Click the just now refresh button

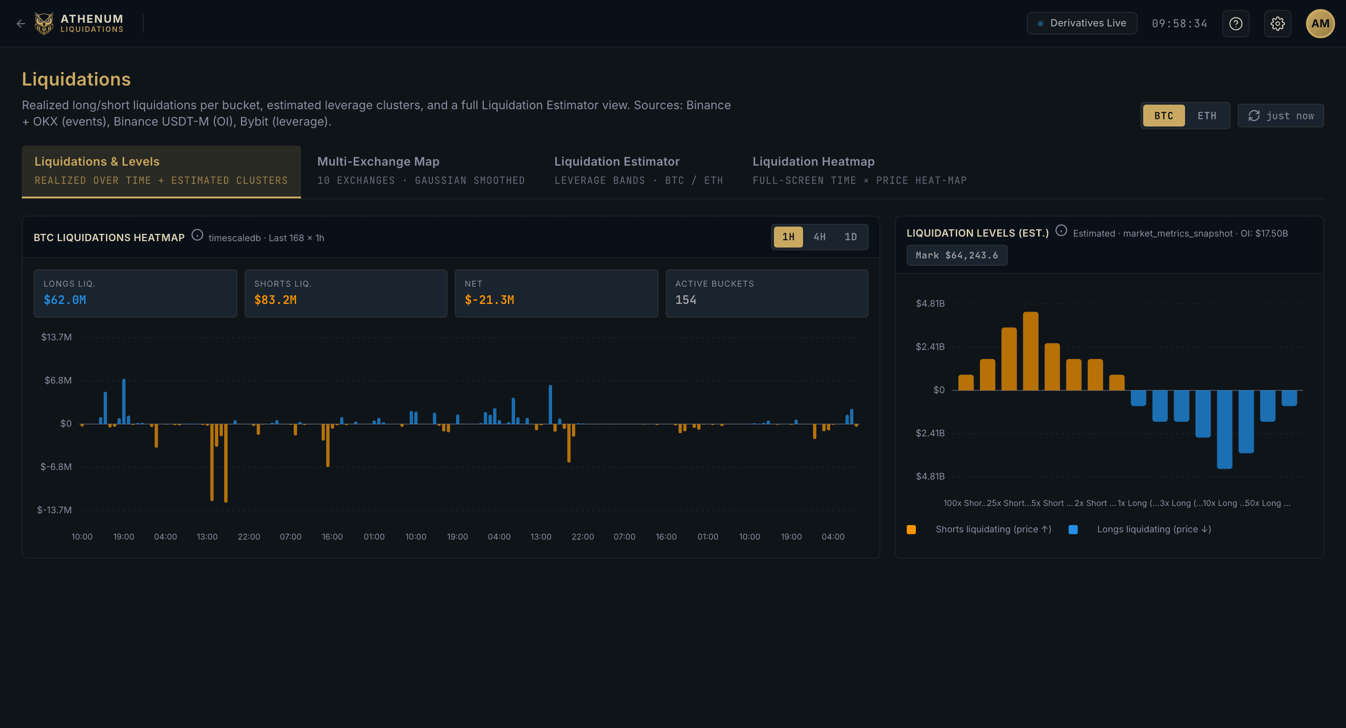(x=1280, y=116)
